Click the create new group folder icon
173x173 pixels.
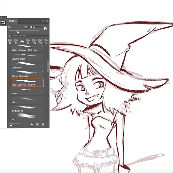pos(32,124)
